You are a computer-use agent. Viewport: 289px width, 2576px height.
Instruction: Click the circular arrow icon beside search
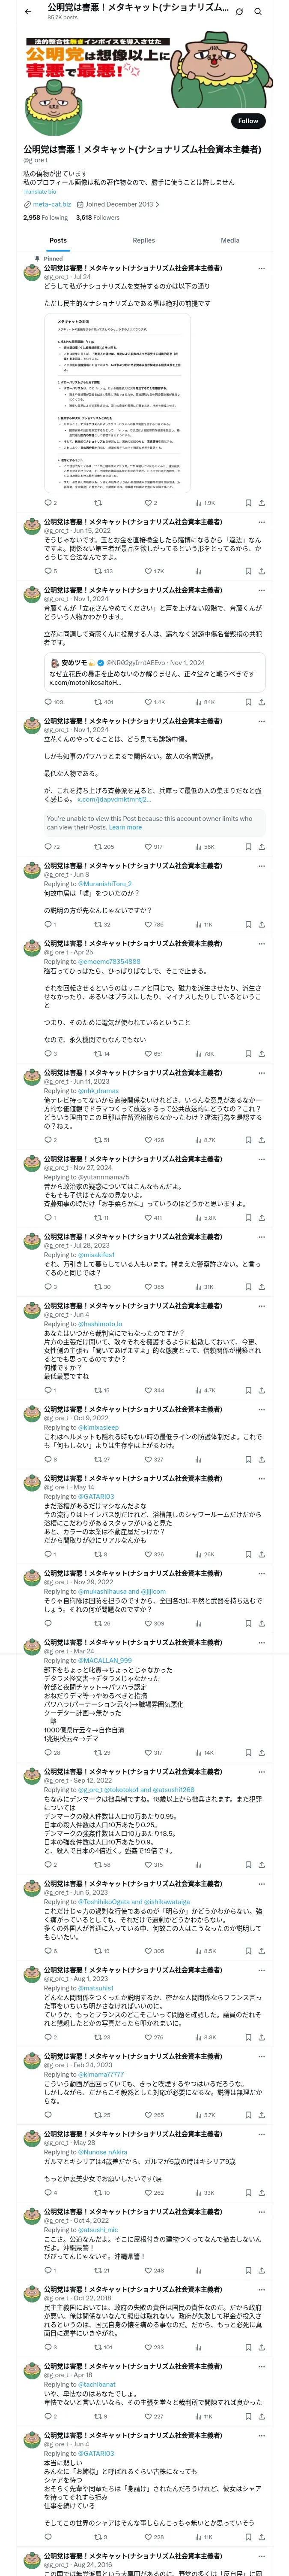(x=239, y=11)
